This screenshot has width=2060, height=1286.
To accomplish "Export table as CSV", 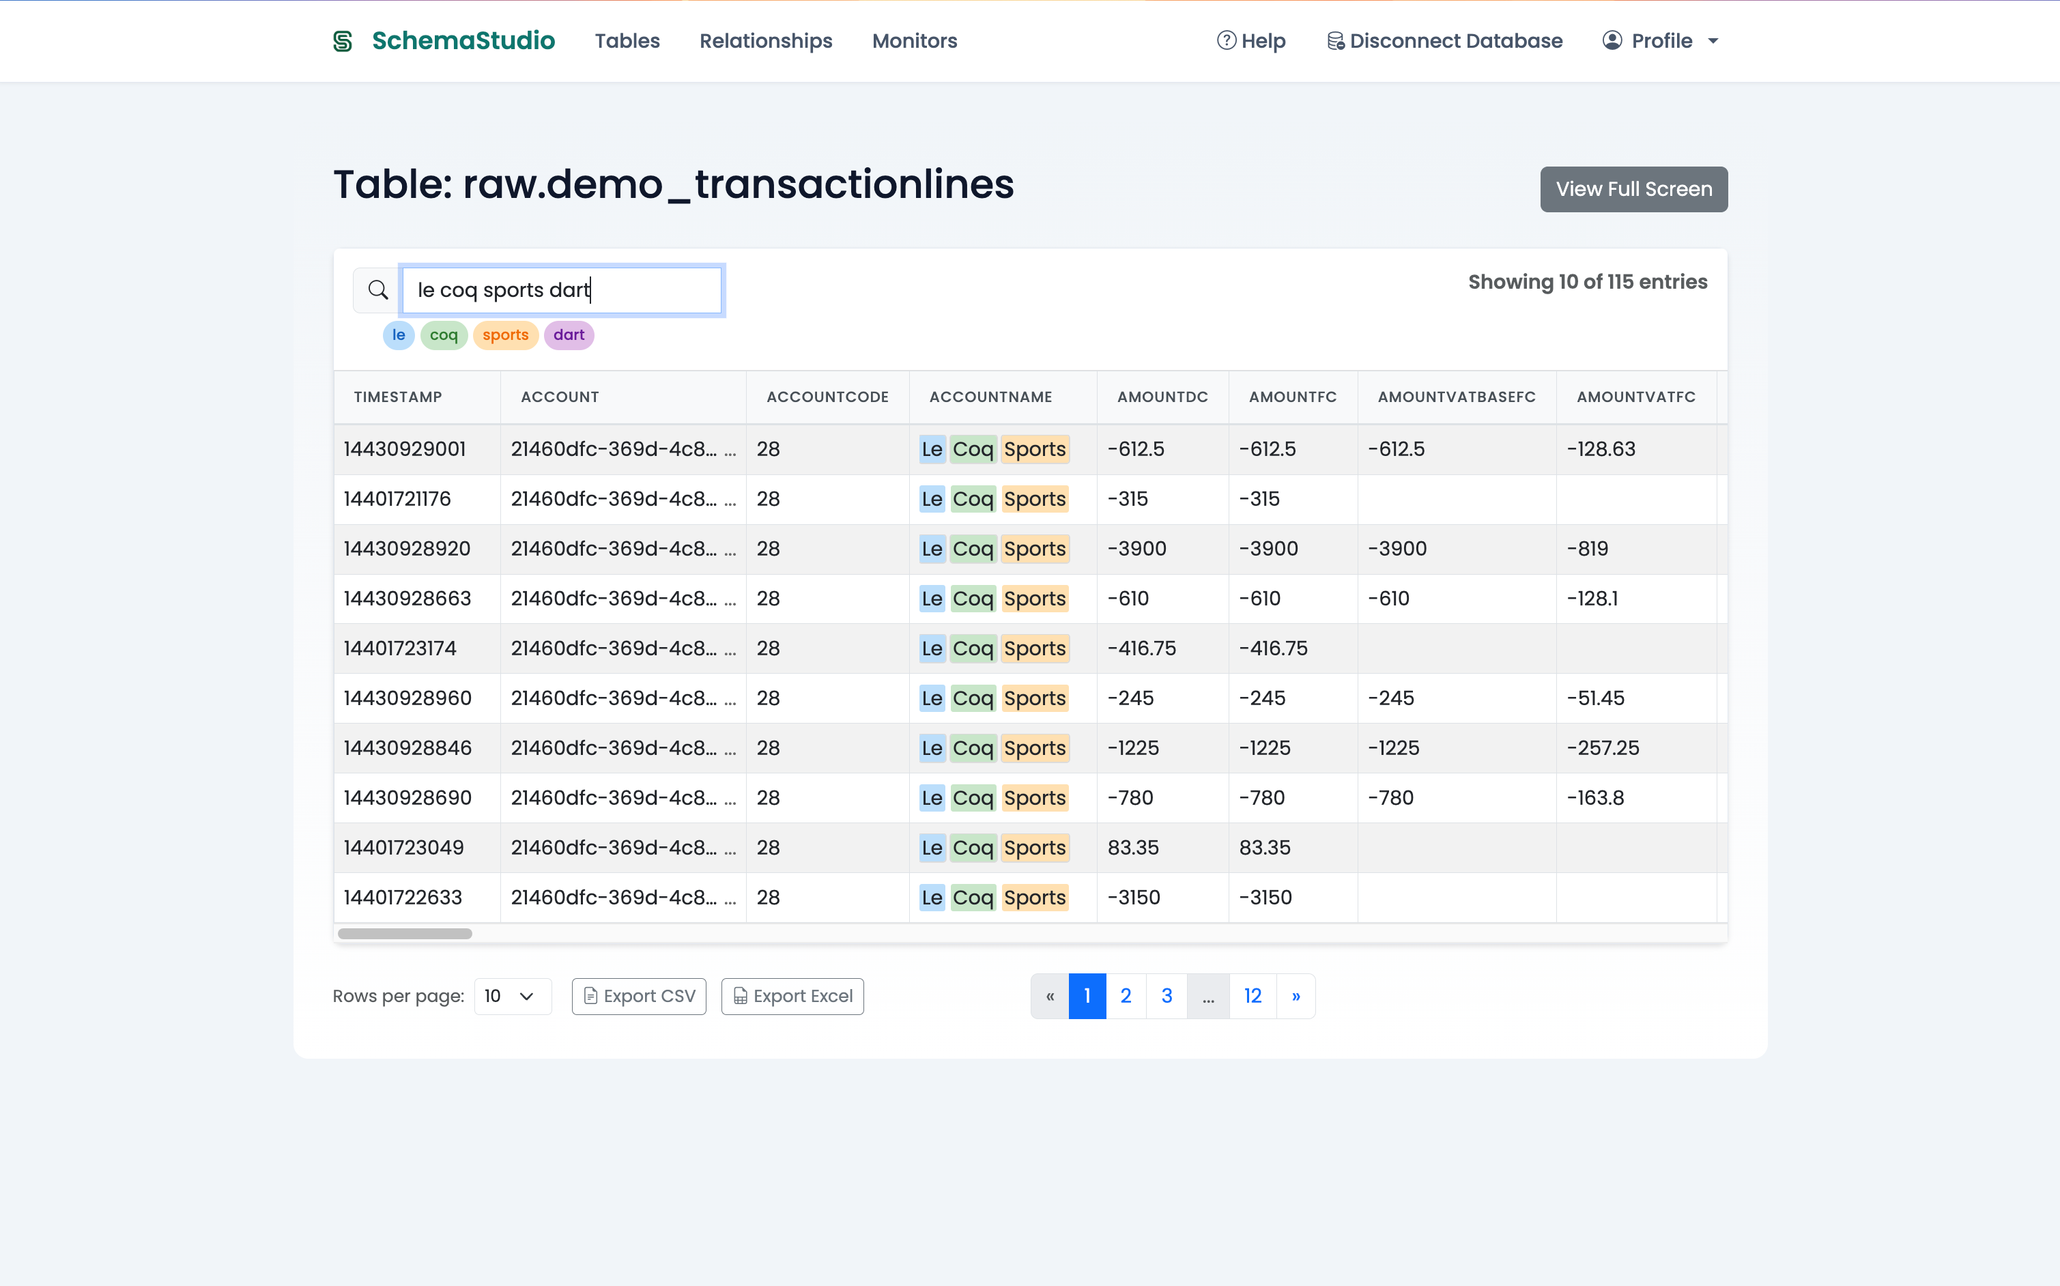I will click(x=639, y=996).
